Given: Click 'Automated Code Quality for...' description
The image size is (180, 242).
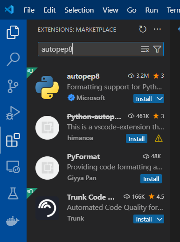Looking at the screenshot, I should pos(115,208).
